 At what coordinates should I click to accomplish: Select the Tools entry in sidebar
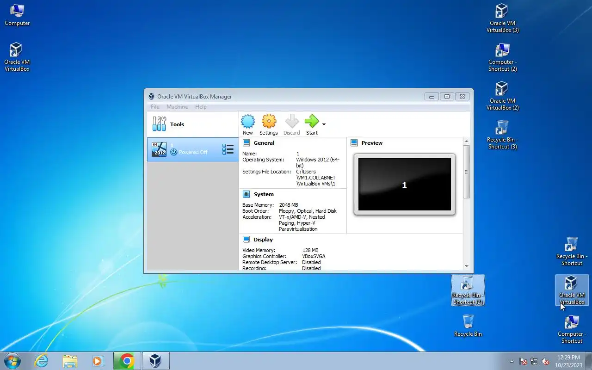pos(193,124)
